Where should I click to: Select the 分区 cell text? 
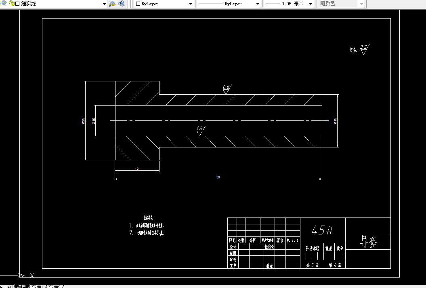pyautogui.click(x=253, y=240)
